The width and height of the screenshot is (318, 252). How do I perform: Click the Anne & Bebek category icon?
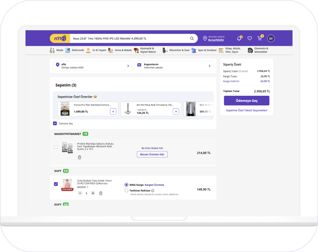(111, 50)
